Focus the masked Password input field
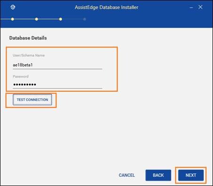213x186 pixels. [57, 85]
